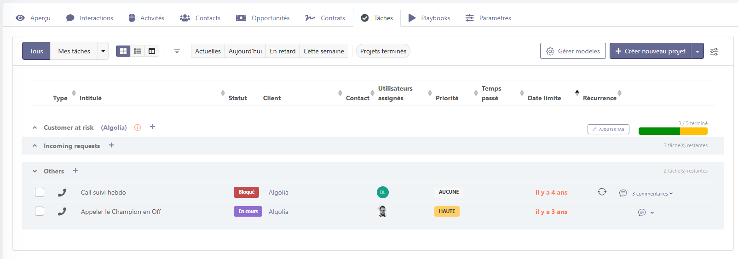
Task: Click the Customer at risk progress bar
Action: pyautogui.click(x=673, y=131)
